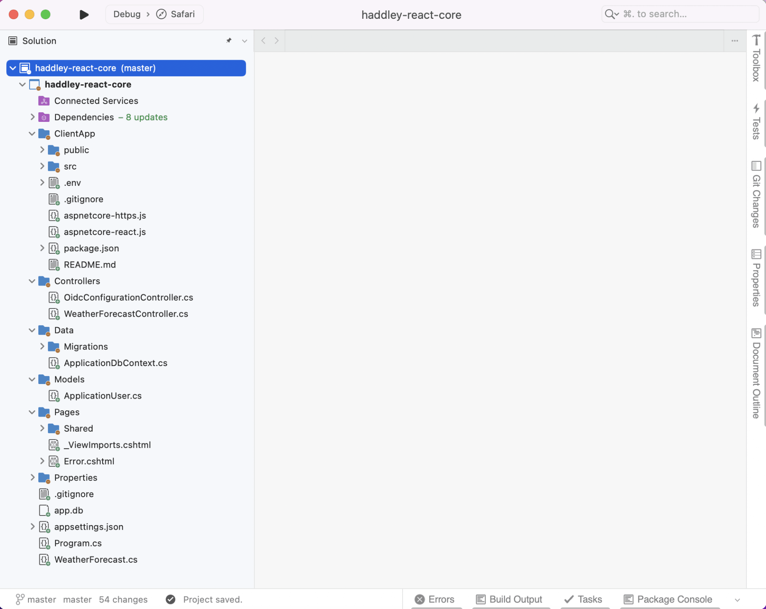
Task: Select the OidcConfigurationController.cs file icon
Action: (x=54, y=298)
